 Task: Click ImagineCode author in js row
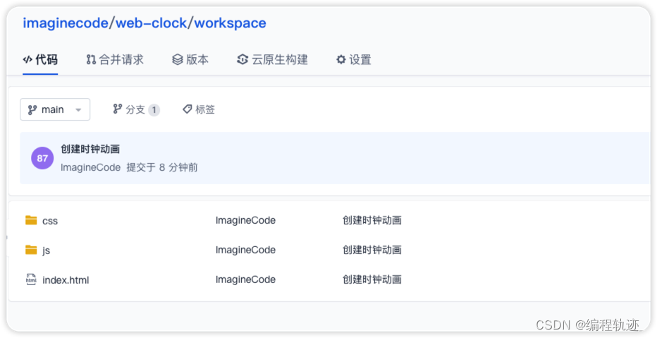coord(245,250)
